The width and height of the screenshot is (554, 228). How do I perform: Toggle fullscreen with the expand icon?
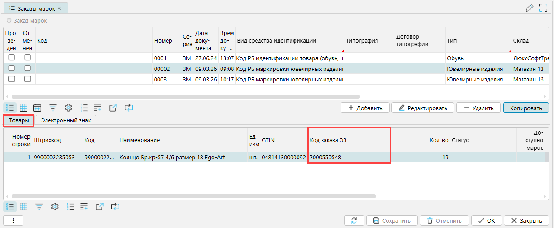coord(543,8)
